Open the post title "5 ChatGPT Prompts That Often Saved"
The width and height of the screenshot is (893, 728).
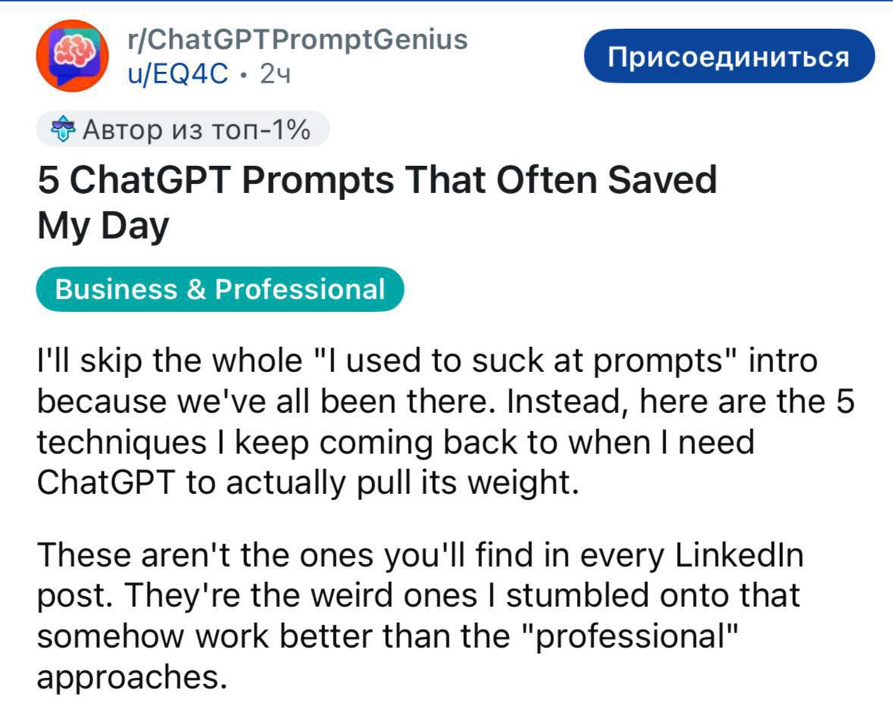377,182
